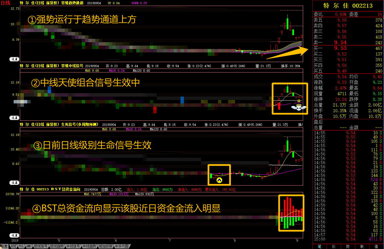Select the 短线趋势 tab
384x249 pixels.
pos(57,246)
